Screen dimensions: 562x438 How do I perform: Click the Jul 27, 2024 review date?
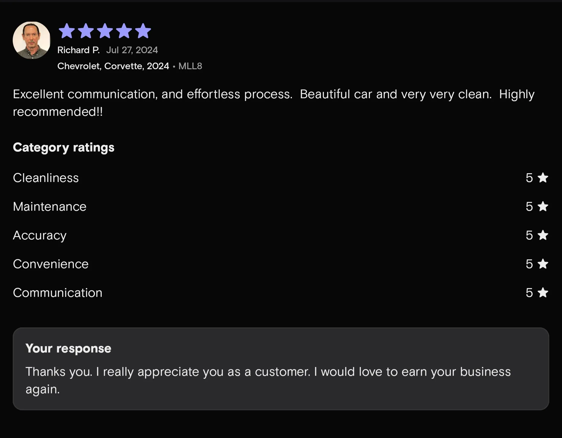(132, 50)
